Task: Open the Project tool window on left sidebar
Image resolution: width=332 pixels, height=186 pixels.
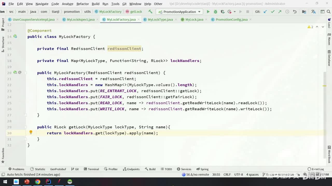Action: tap(3, 24)
